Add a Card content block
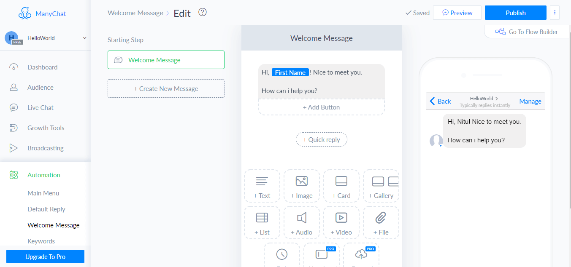Image resolution: width=571 pixels, height=267 pixels. (341, 186)
